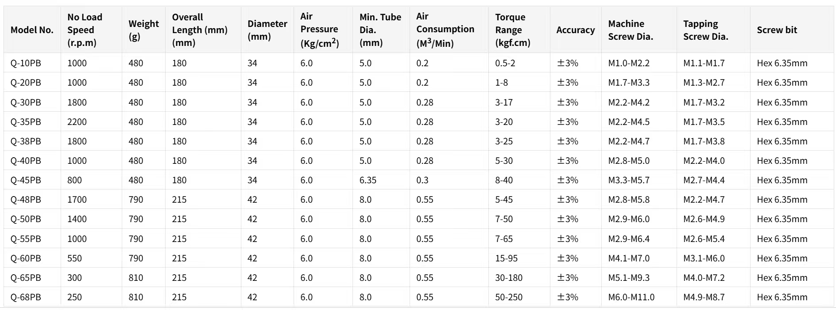
Task: Click the 2200 no load speed cell
Action: tap(77, 122)
